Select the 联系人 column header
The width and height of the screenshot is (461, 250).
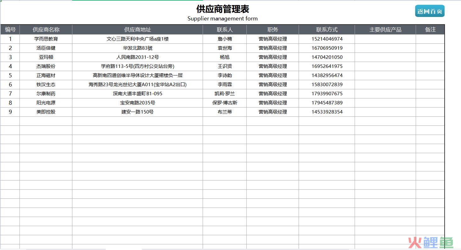[x=225, y=30]
